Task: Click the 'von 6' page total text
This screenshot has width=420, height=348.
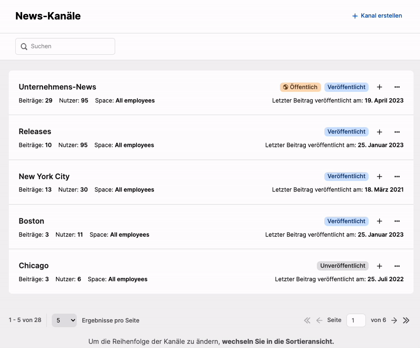Action: point(378,320)
